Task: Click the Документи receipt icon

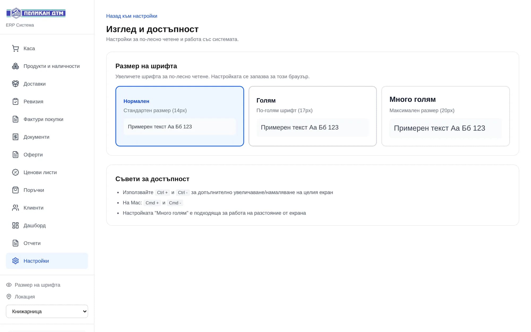Action: [x=15, y=137]
